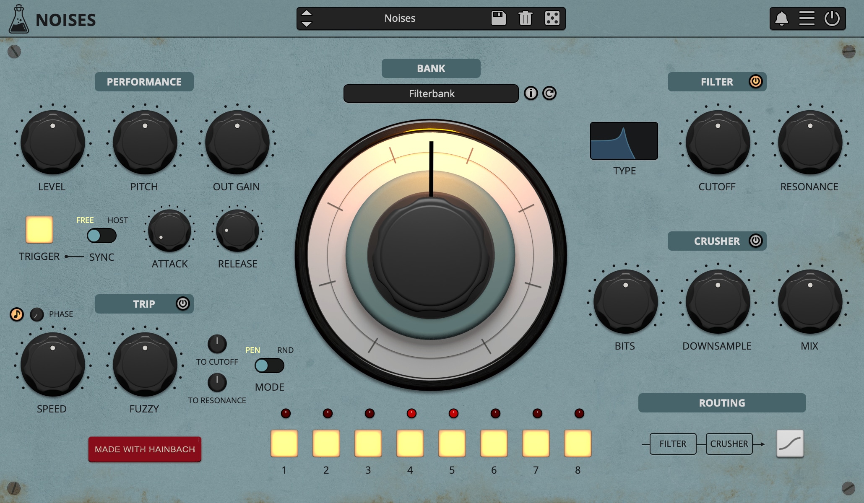Click pad 5 in the pad row
This screenshot has height=503, width=864.
[452, 443]
